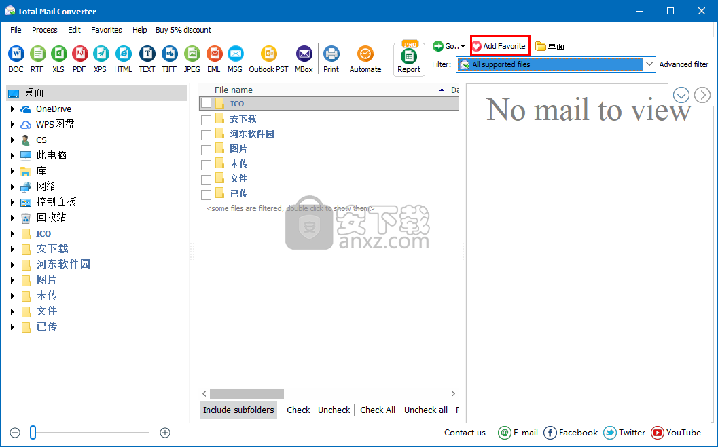This screenshot has width=718, height=447.
Task: Jump to the 桌面 favorite folder
Action: pyautogui.click(x=550, y=46)
